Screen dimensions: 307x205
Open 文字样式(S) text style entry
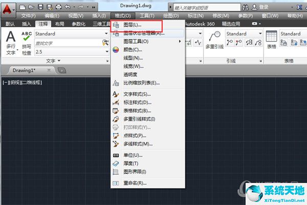tap(148, 94)
